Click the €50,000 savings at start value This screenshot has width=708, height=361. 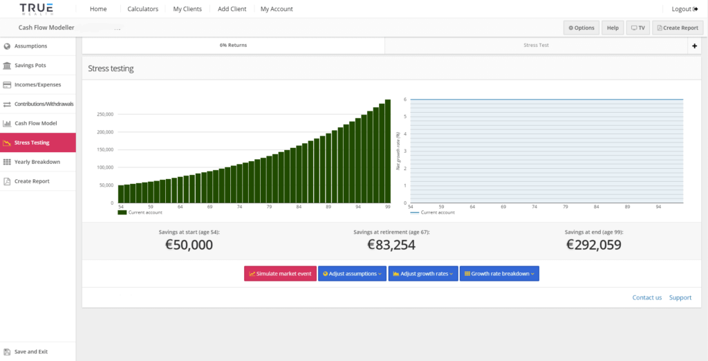pyautogui.click(x=189, y=245)
